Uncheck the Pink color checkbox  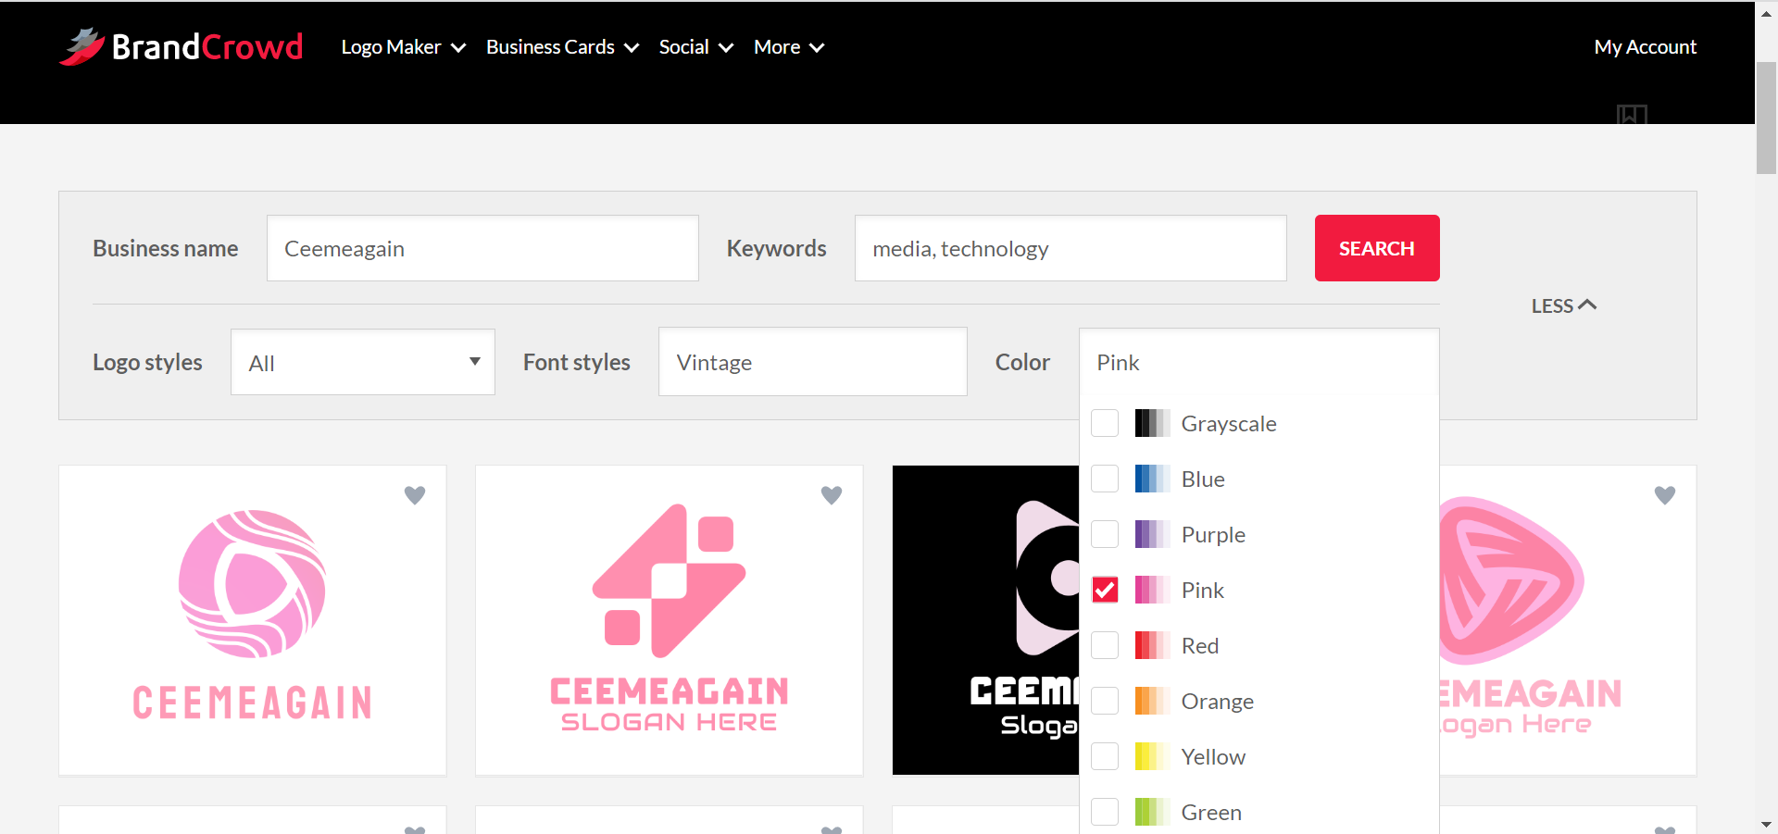click(x=1105, y=590)
